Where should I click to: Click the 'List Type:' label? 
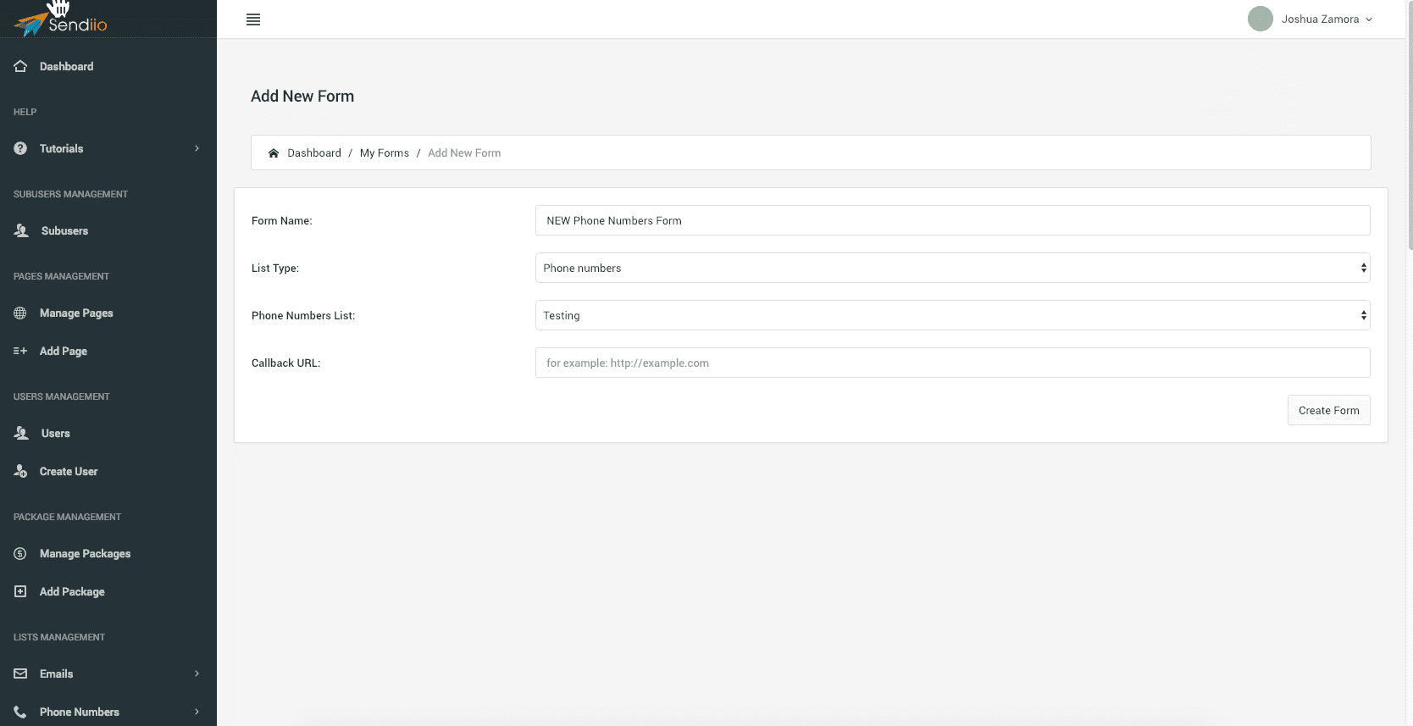click(x=275, y=268)
